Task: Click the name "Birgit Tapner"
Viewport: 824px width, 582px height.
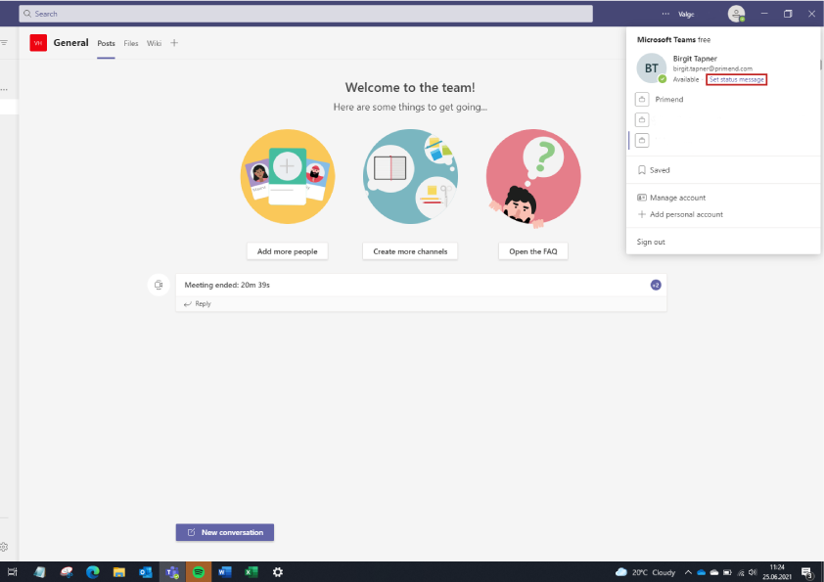Action: coord(695,59)
